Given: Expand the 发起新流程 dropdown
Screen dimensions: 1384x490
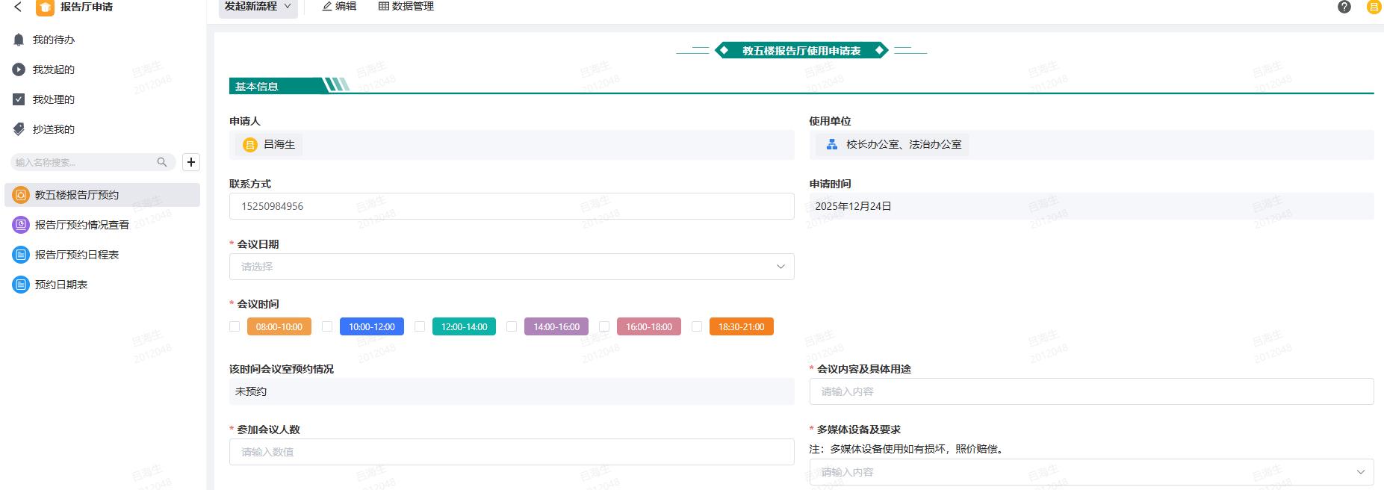Looking at the screenshot, I should (258, 7).
